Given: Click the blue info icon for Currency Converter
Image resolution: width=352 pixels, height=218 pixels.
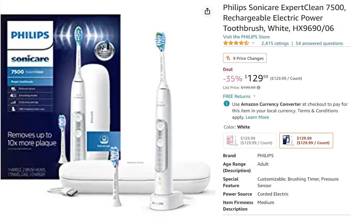Looking at the screenshot, I should click(x=227, y=103).
